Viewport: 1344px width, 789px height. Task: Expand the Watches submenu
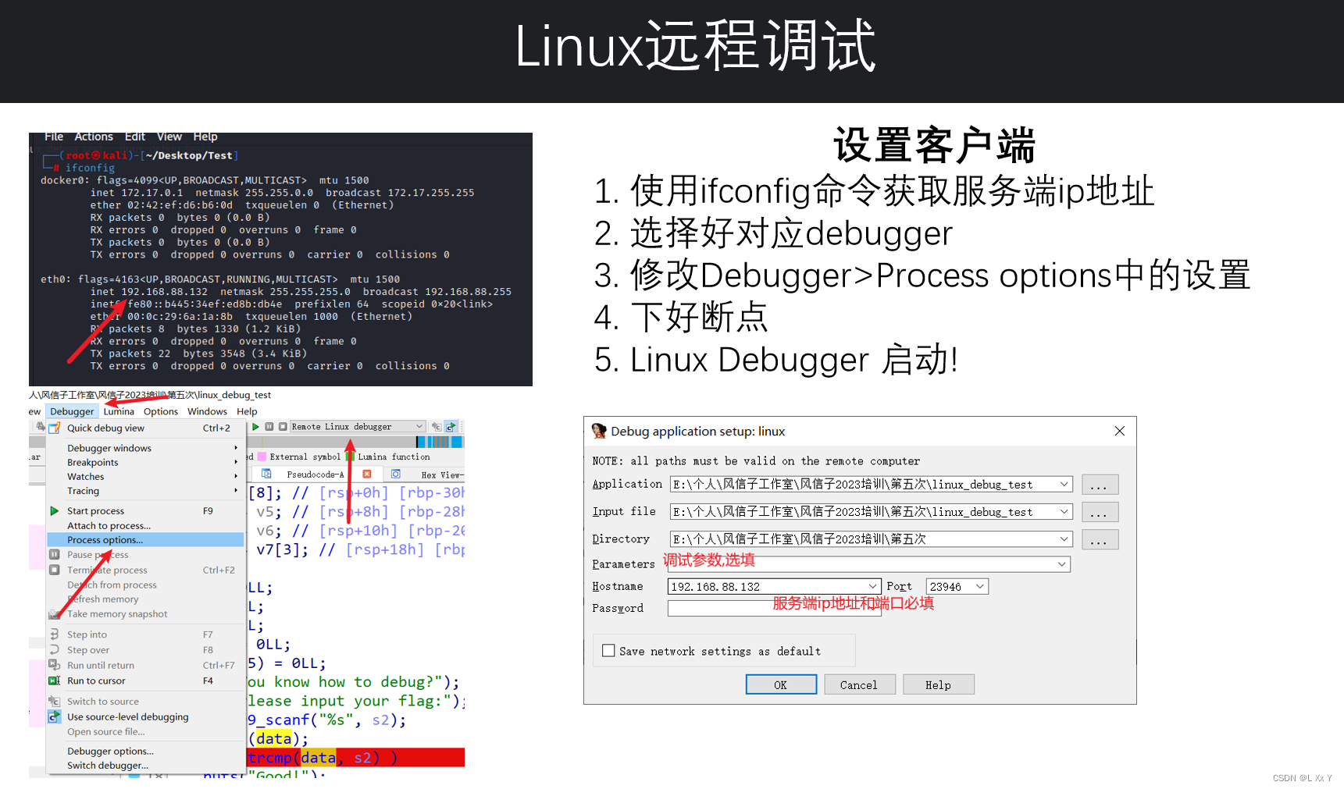pyautogui.click(x=145, y=476)
